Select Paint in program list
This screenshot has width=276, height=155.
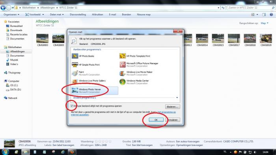(95, 73)
